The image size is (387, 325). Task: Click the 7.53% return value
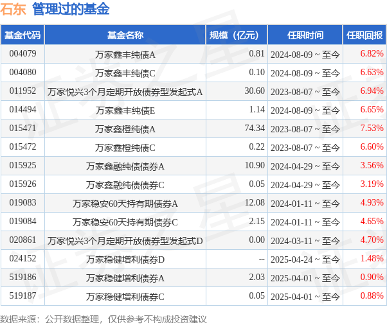[372, 128]
